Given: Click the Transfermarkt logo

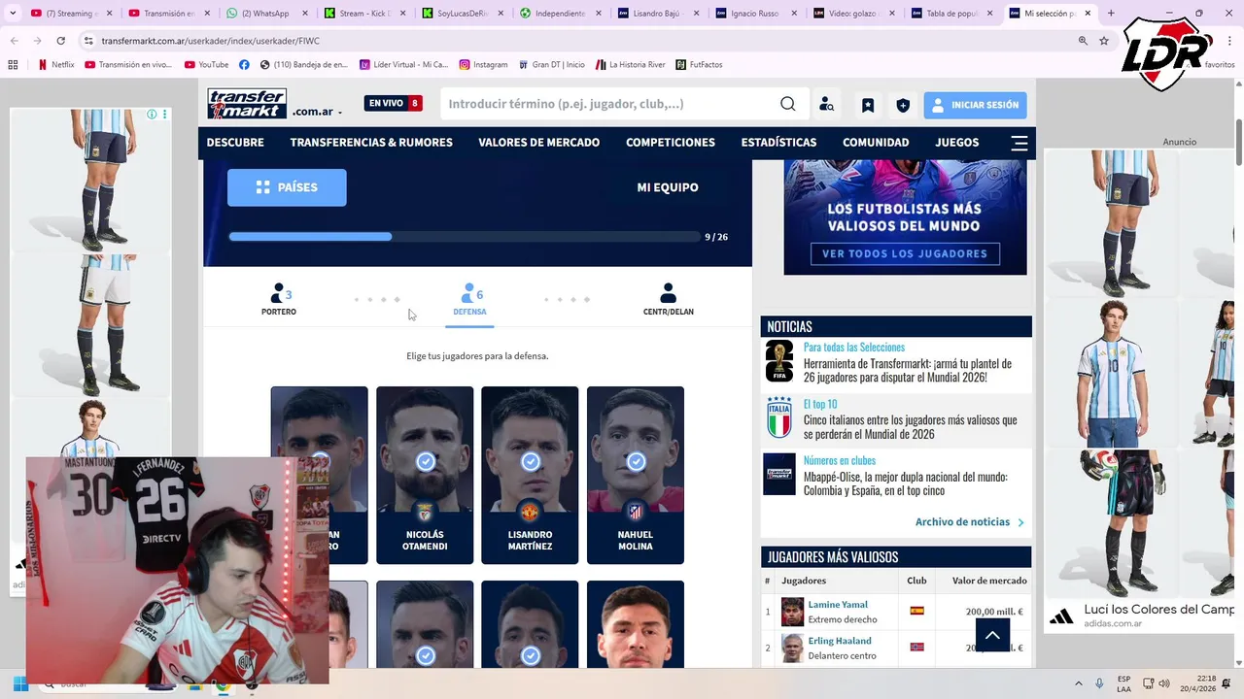Looking at the screenshot, I should point(247,104).
